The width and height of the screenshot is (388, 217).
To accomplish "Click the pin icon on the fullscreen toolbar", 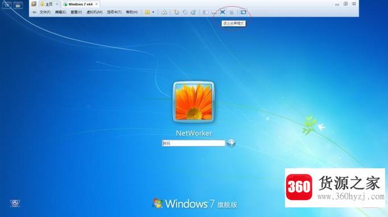I will coord(34,12).
